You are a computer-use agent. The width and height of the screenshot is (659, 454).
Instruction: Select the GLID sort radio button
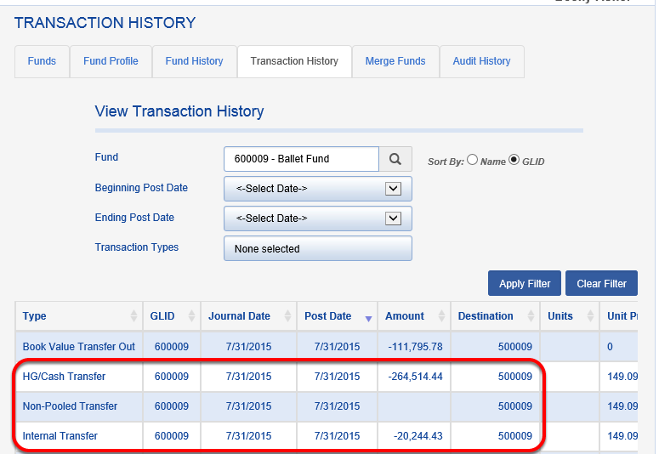pos(514,160)
